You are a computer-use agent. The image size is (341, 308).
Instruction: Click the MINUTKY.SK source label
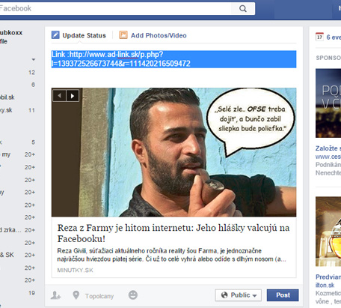[x=75, y=270]
